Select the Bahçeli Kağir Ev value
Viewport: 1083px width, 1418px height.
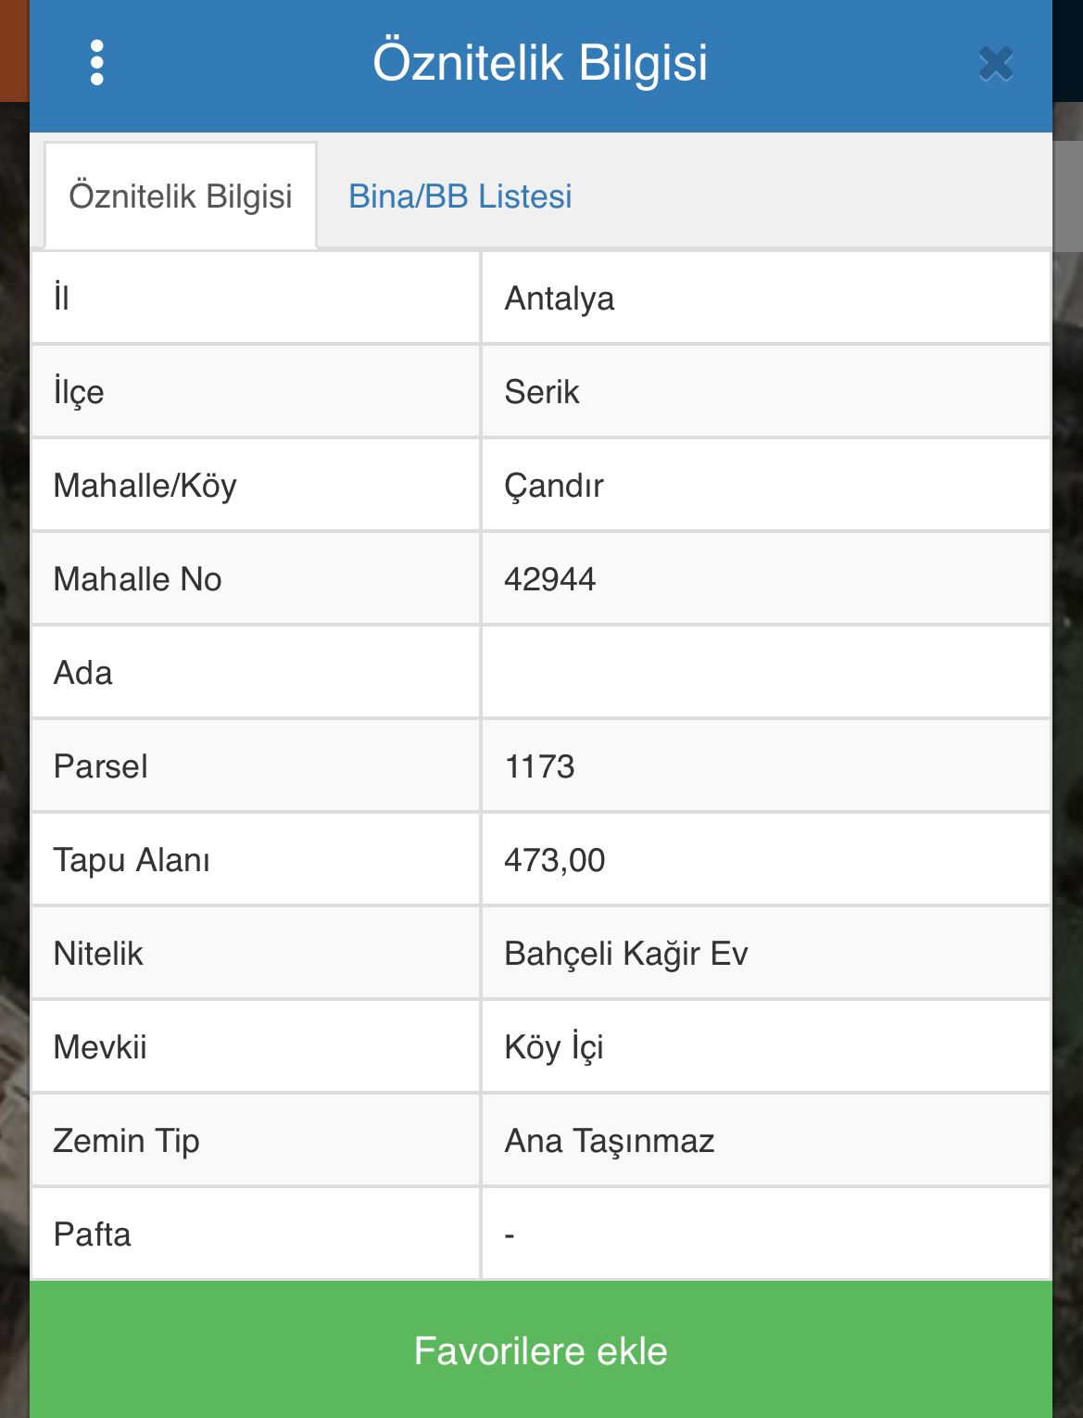pyautogui.click(x=626, y=954)
